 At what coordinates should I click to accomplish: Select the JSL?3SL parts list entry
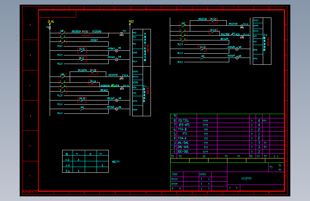183,121
